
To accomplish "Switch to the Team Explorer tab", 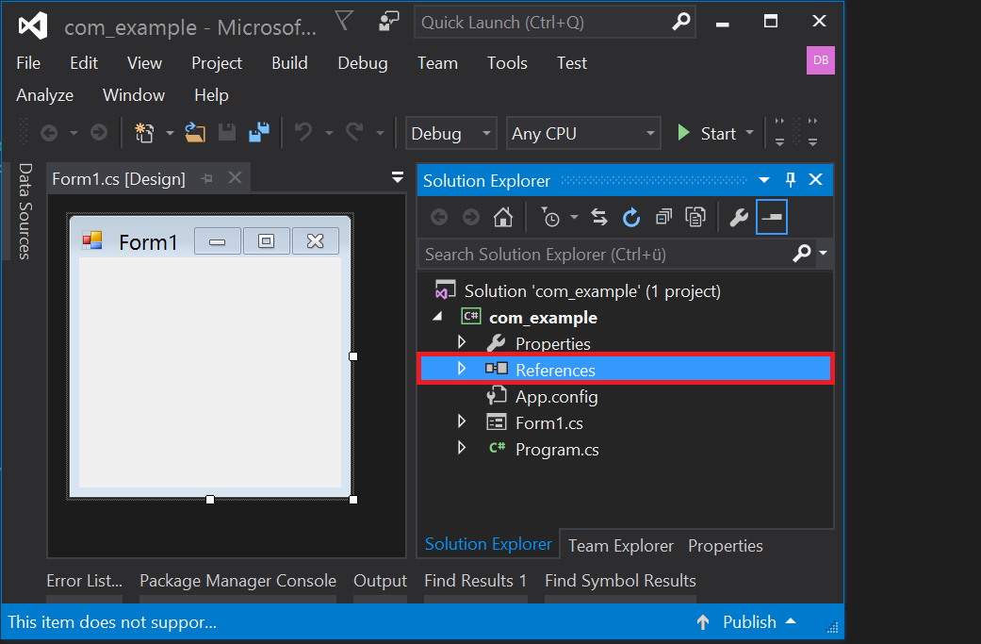I will (x=620, y=546).
